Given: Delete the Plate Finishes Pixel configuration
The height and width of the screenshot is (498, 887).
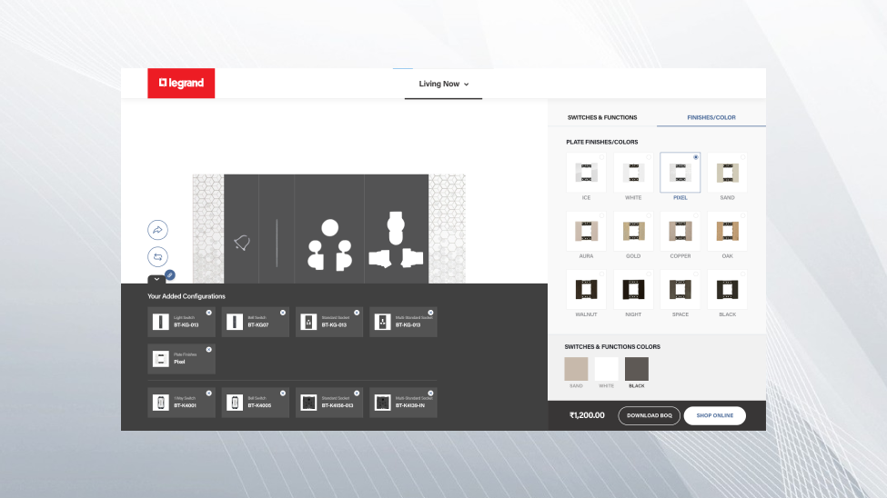Looking at the screenshot, I should pos(208,350).
